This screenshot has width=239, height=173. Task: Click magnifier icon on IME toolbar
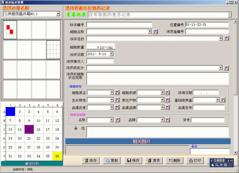[x=217, y=165]
